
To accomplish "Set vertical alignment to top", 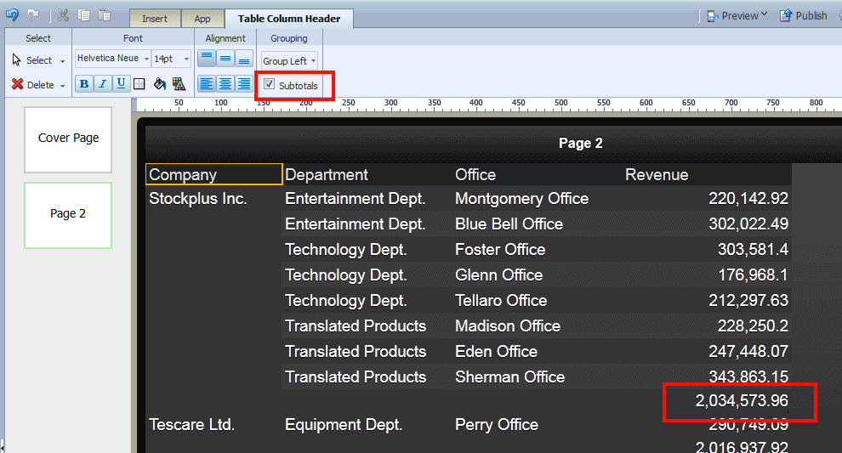I will pyautogui.click(x=207, y=58).
